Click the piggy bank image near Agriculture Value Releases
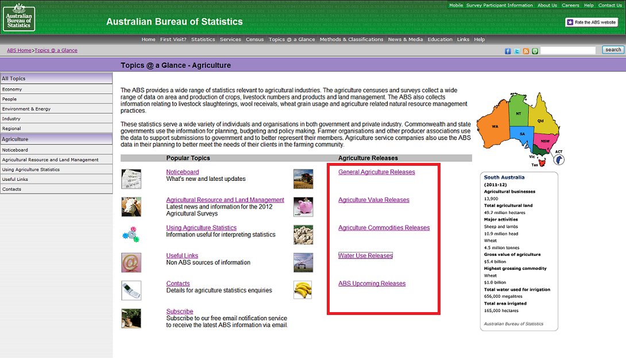The image size is (626, 358). pyautogui.click(x=303, y=207)
